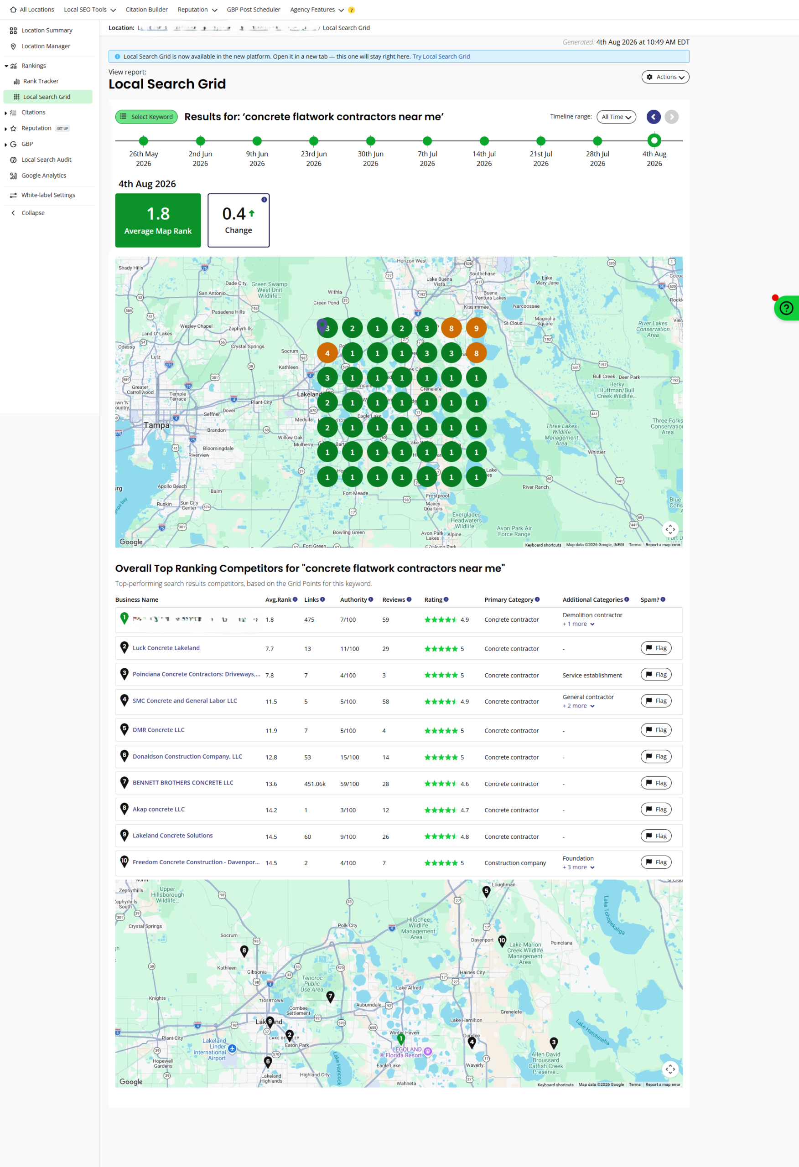Open the Actions dropdown
The height and width of the screenshot is (1167, 799).
(x=665, y=77)
